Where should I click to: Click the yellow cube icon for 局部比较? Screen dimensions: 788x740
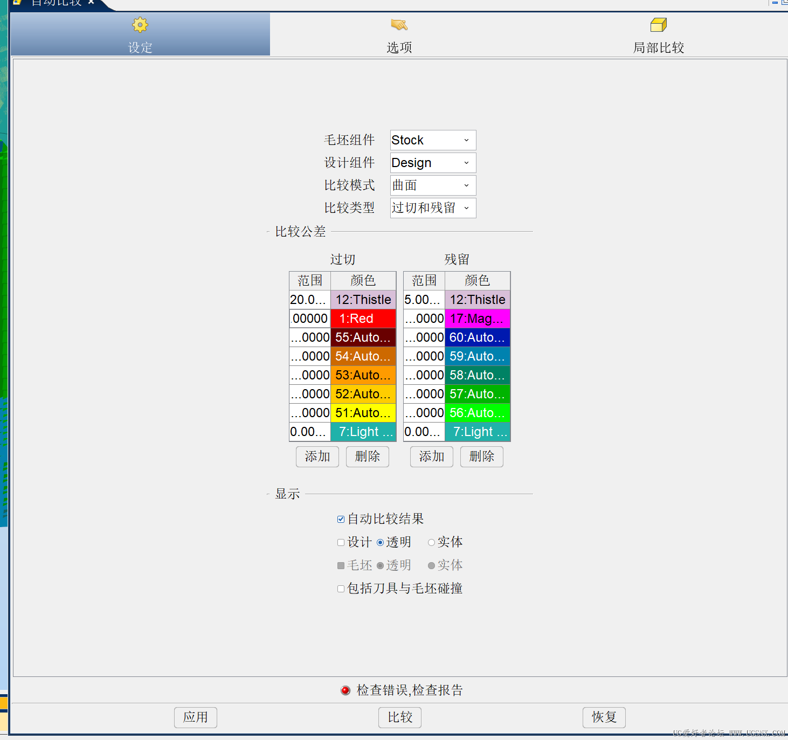coord(658,25)
